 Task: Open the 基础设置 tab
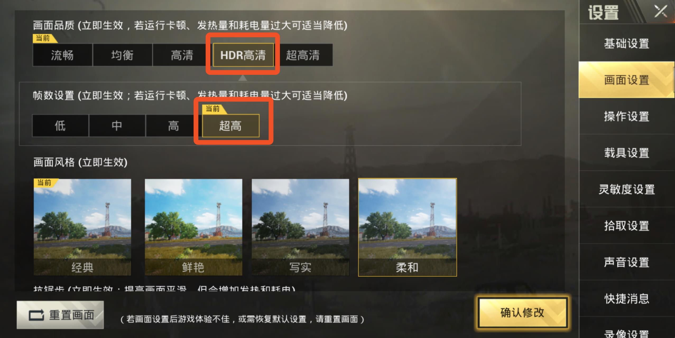click(x=627, y=44)
